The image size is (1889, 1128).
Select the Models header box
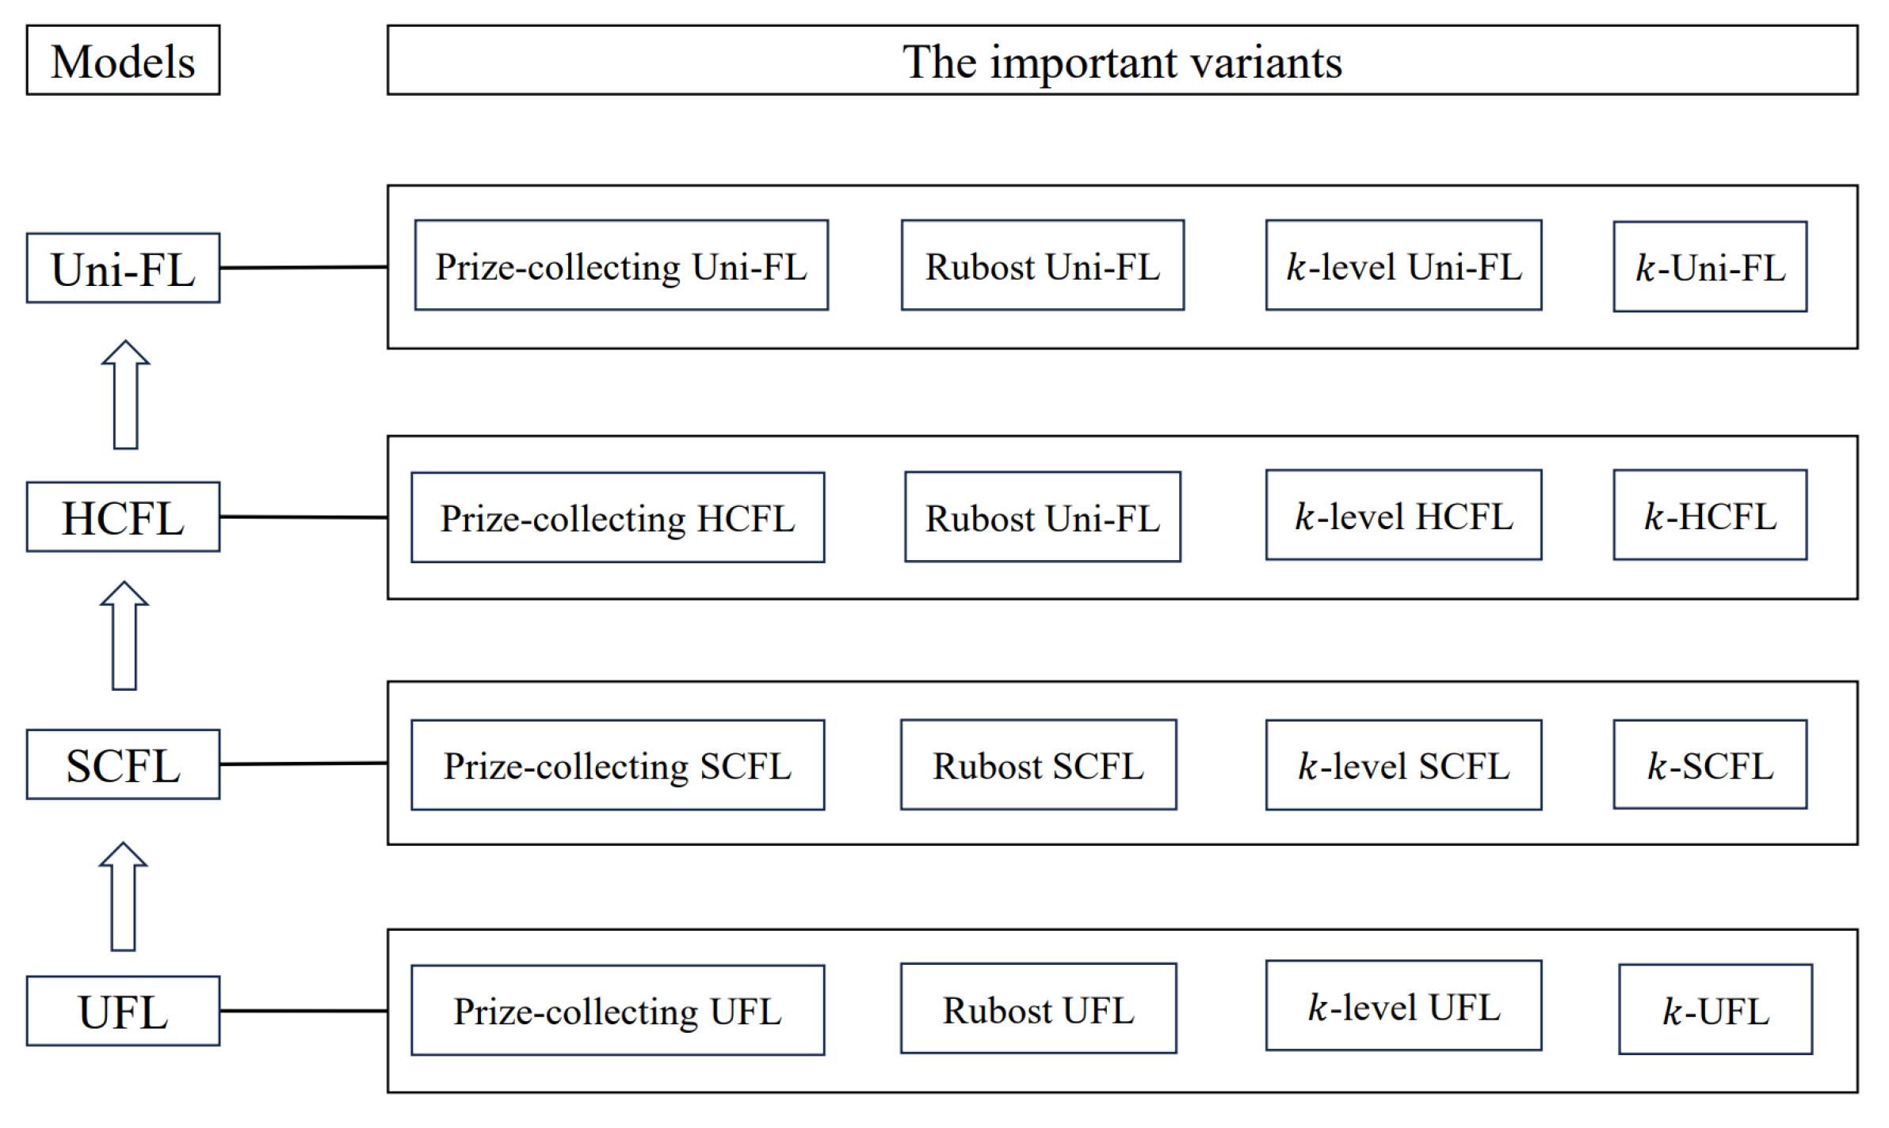(x=123, y=60)
